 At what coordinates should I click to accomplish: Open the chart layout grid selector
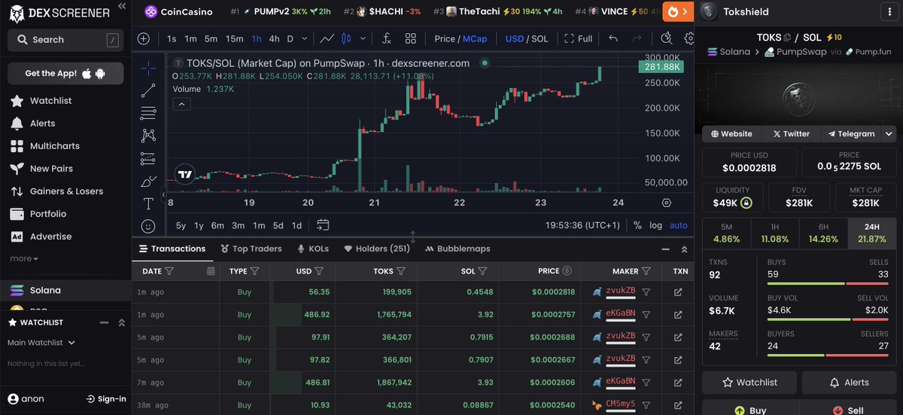[x=410, y=38]
